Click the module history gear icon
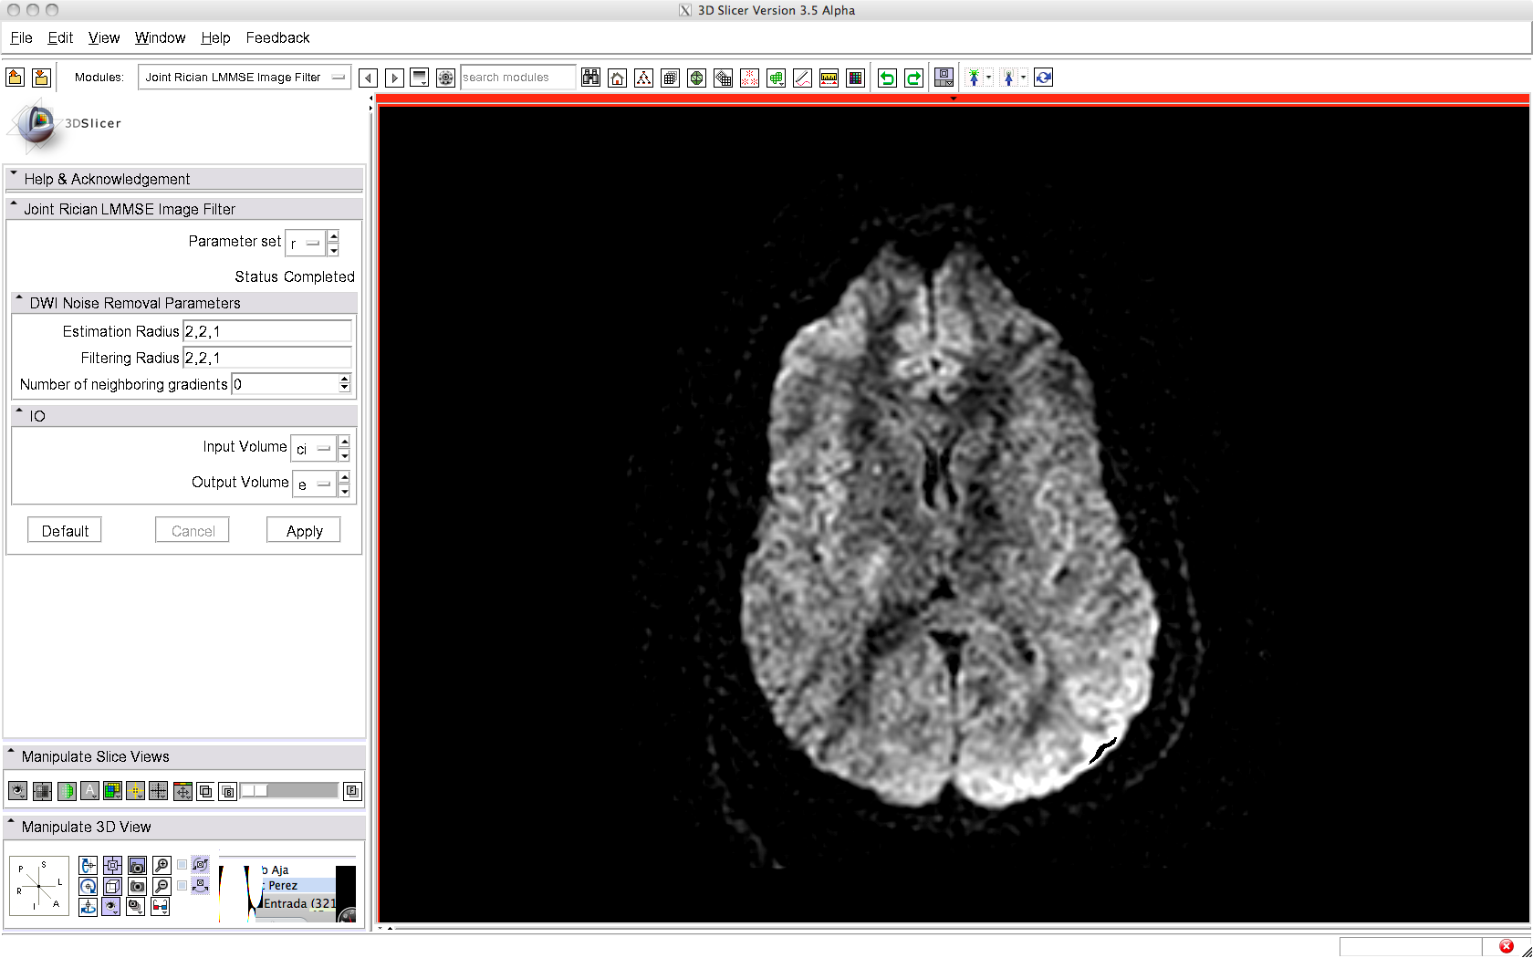1533x958 pixels. [445, 78]
